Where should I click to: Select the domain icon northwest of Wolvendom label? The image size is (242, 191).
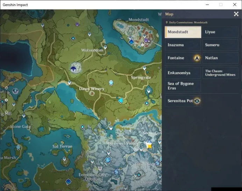click(x=73, y=38)
